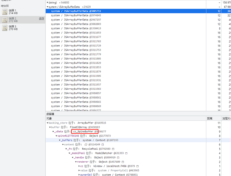Viewport: 231px width, 176px height.
Task: Select row JSArrayBufferData @3980865
Action: [138, 102]
